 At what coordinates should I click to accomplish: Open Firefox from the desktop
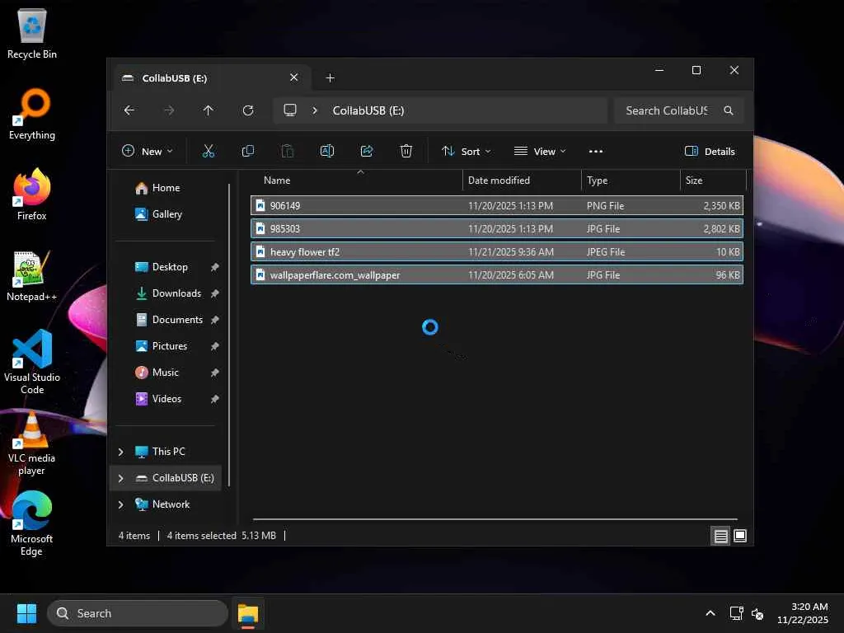[x=32, y=195]
